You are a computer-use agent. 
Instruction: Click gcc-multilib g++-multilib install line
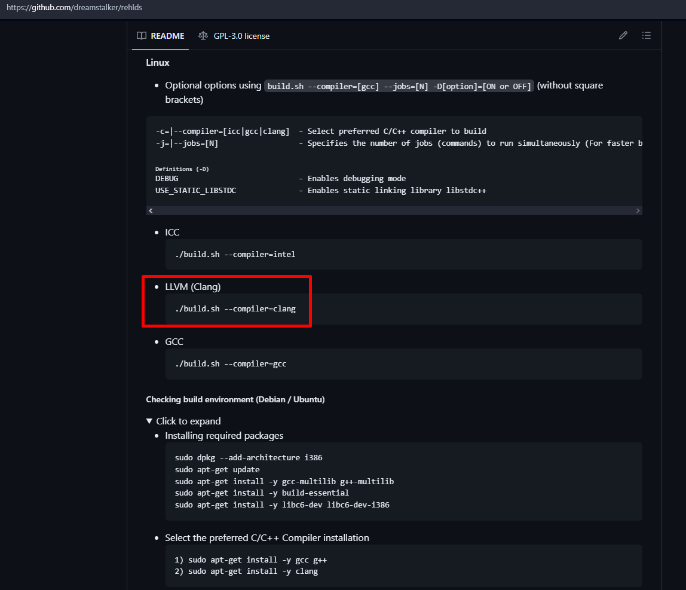pyautogui.click(x=284, y=481)
